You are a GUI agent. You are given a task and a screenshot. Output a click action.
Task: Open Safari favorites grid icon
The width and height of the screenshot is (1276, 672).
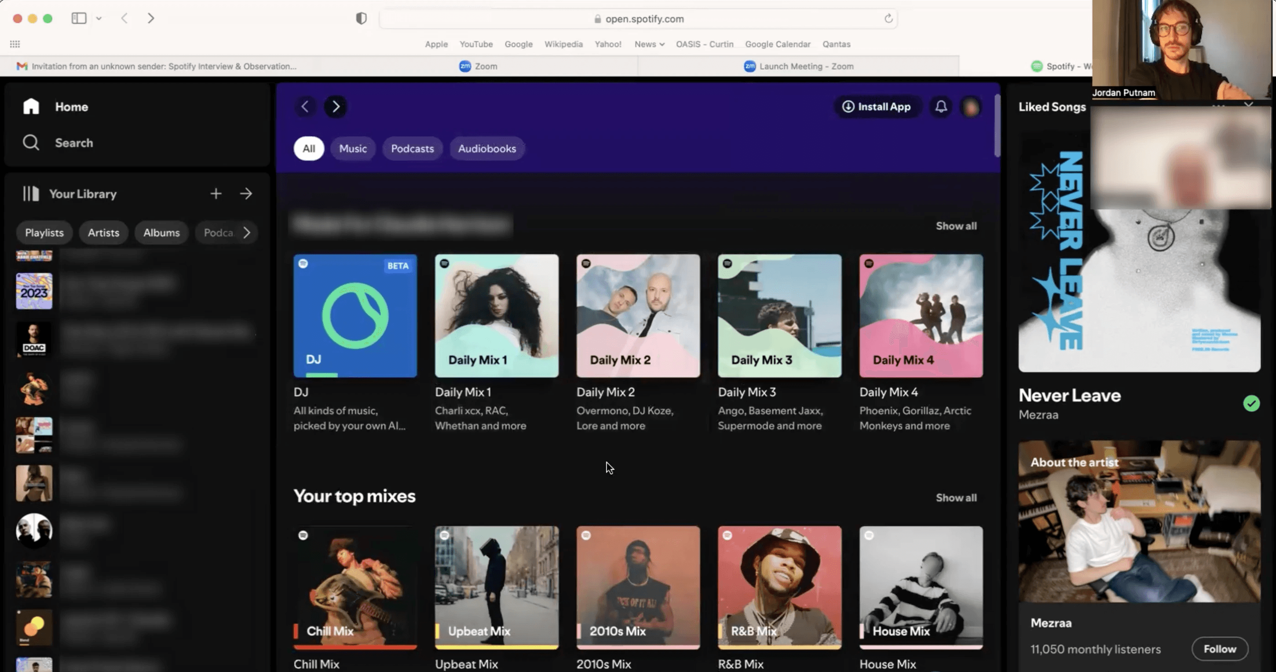(15, 44)
